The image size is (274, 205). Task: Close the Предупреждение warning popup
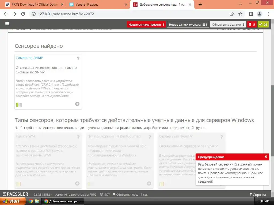pyautogui.click(x=266, y=156)
